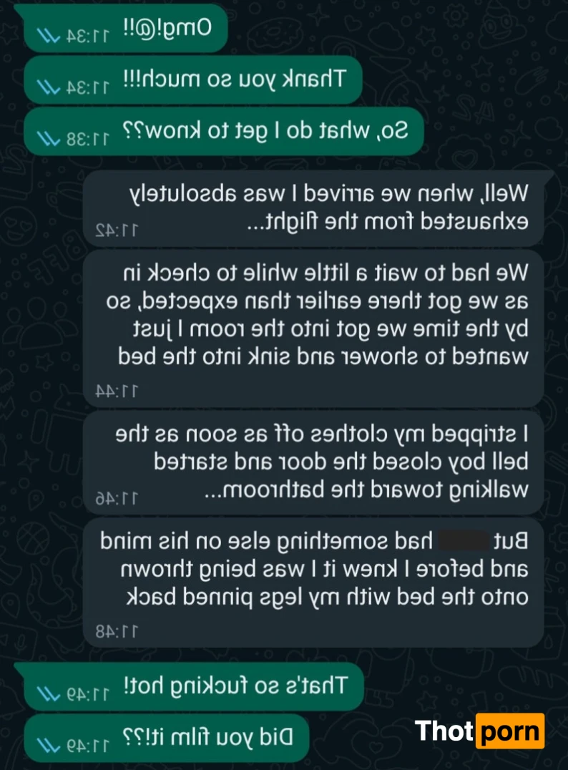The height and width of the screenshot is (770, 568).
Task: Select the "Omg!@!!" outgoing message bubble
Action: click(x=126, y=28)
